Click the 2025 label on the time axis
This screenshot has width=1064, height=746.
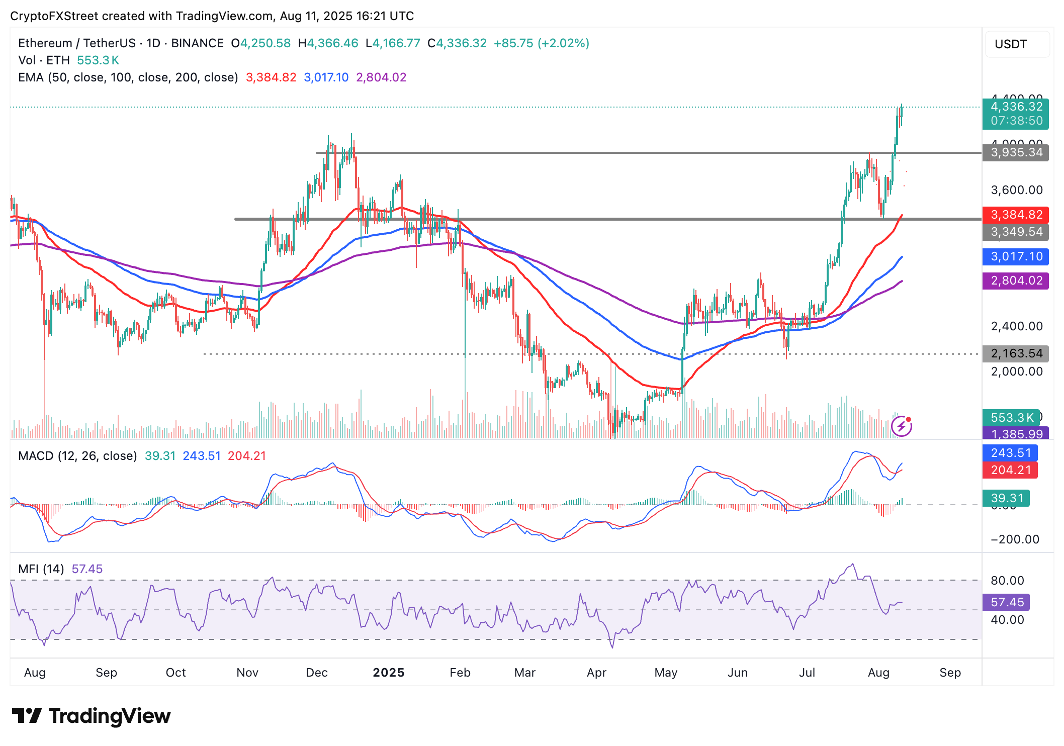pos(388,673)
